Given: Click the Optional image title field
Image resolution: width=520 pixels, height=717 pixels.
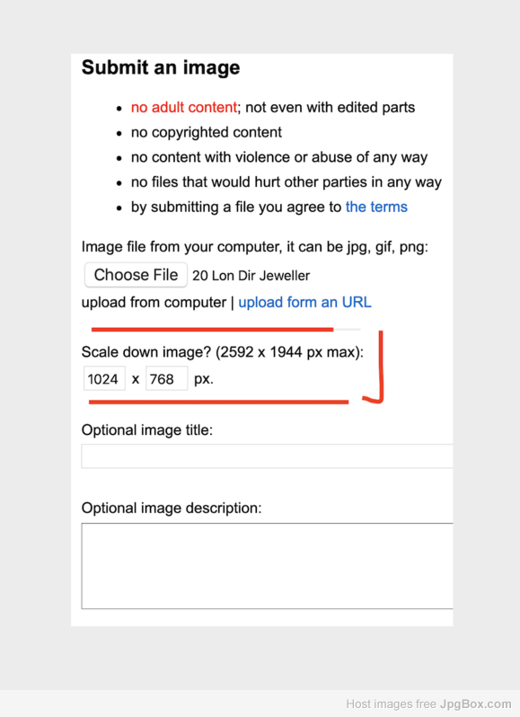Looking at the screenshot, I should 268,456.
